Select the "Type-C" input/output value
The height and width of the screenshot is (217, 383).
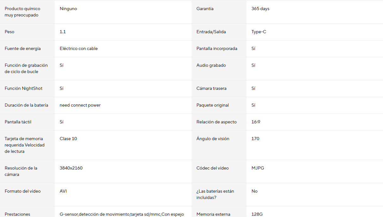(259, 32)
